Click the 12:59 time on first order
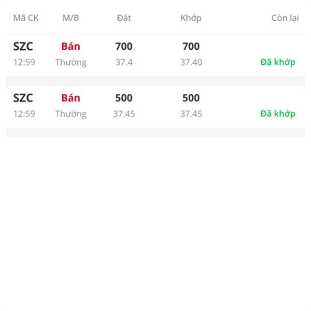Screen dimensions: 311x311 pos(24,63)
